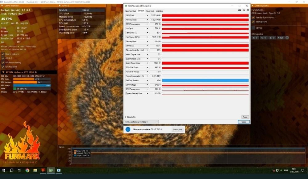Click the system clock showing date
This screenshot has height=179, width=308.
click(x=294, y=170)
